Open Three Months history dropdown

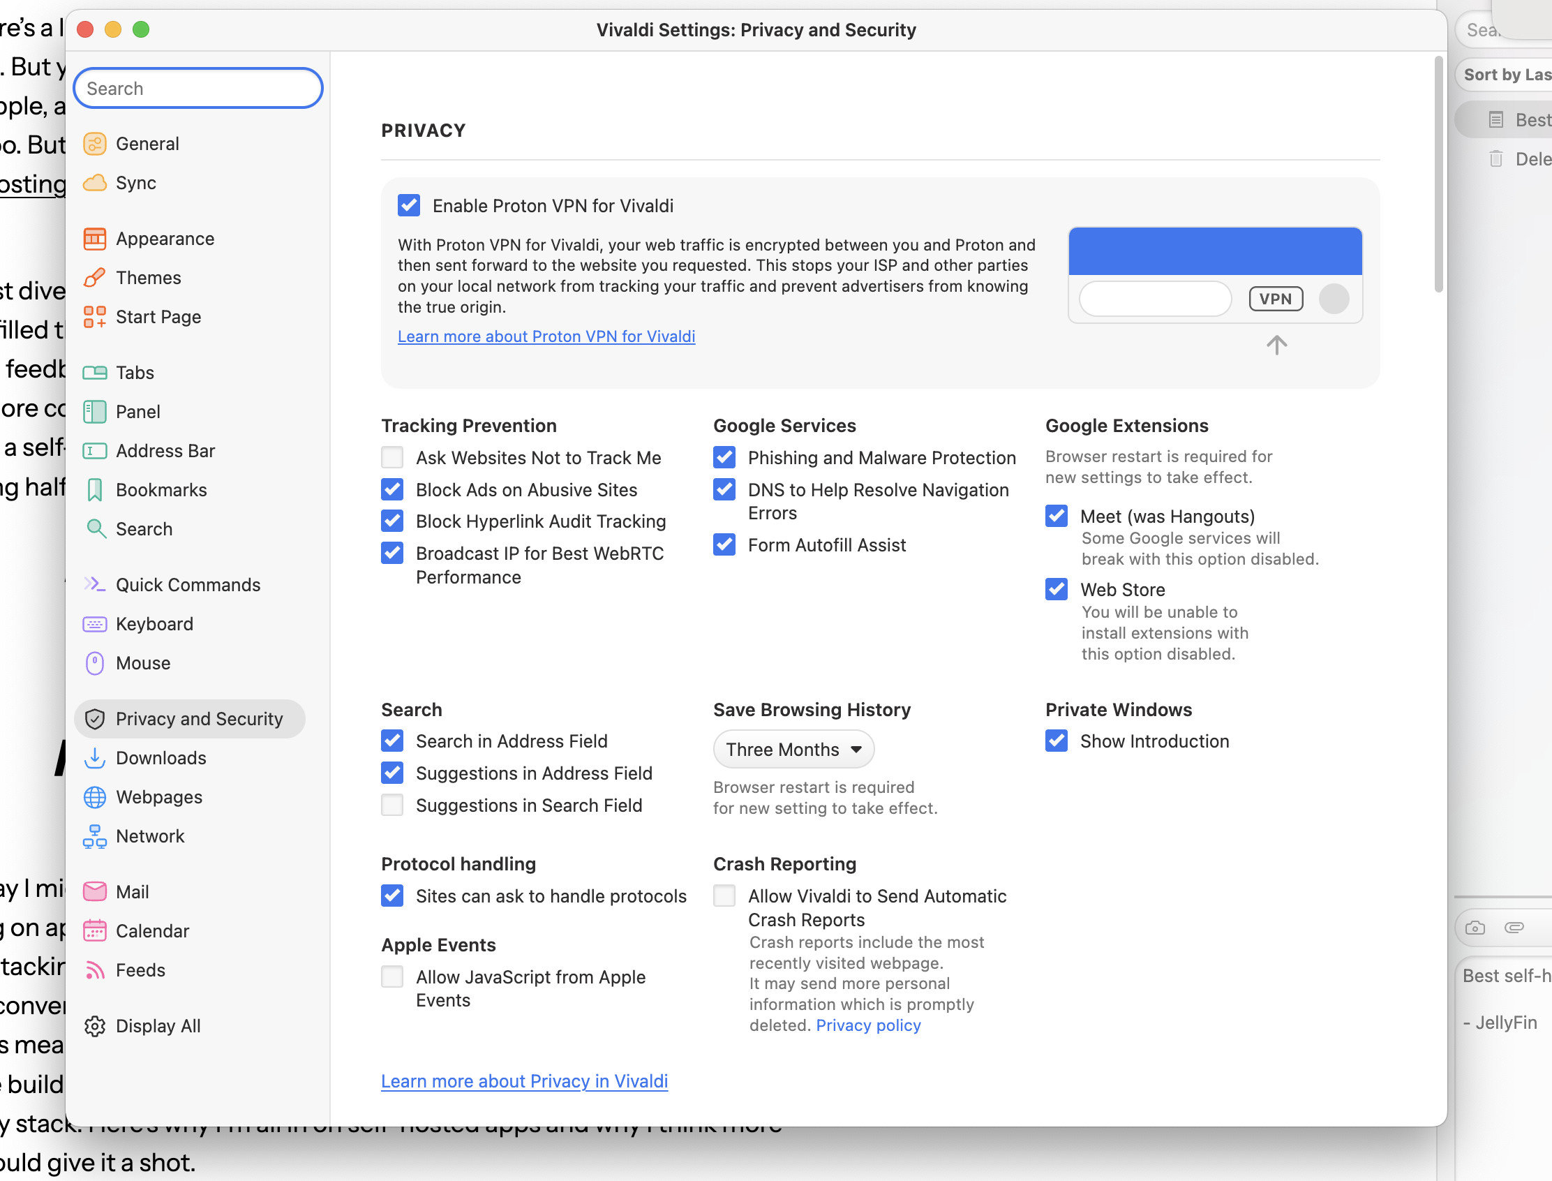pyautogui.click(x=793, y=750)
